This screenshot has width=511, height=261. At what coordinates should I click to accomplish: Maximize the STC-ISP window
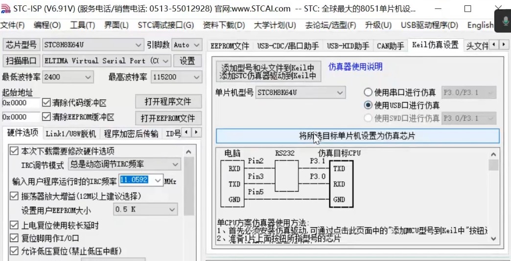467,9
